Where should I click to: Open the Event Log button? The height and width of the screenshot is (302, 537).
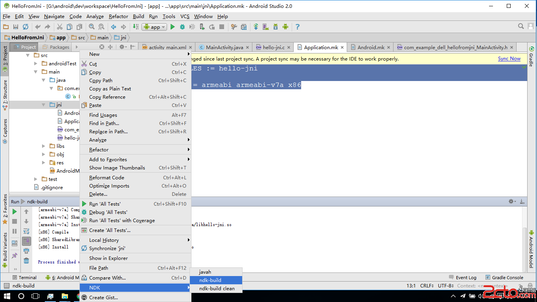click(462, 277)
